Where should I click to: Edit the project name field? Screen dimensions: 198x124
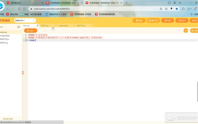point(25,21)
